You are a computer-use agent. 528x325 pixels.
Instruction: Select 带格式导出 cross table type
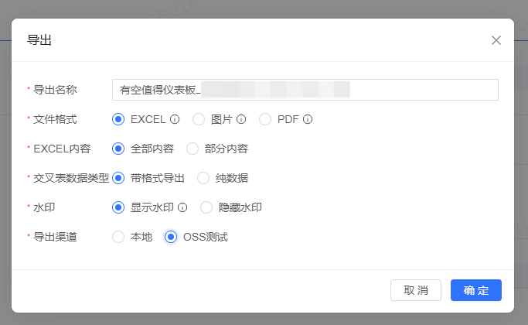point(118,178)
